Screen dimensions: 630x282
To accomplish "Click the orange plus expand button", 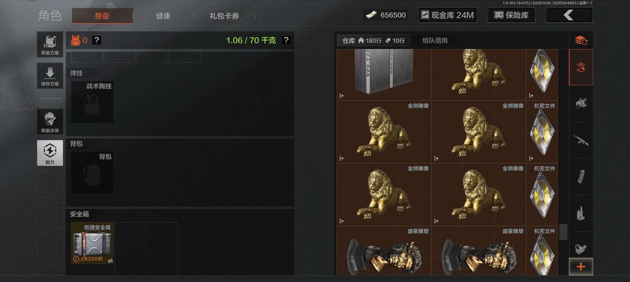I will pyautogui.click(x=581, y=266).
